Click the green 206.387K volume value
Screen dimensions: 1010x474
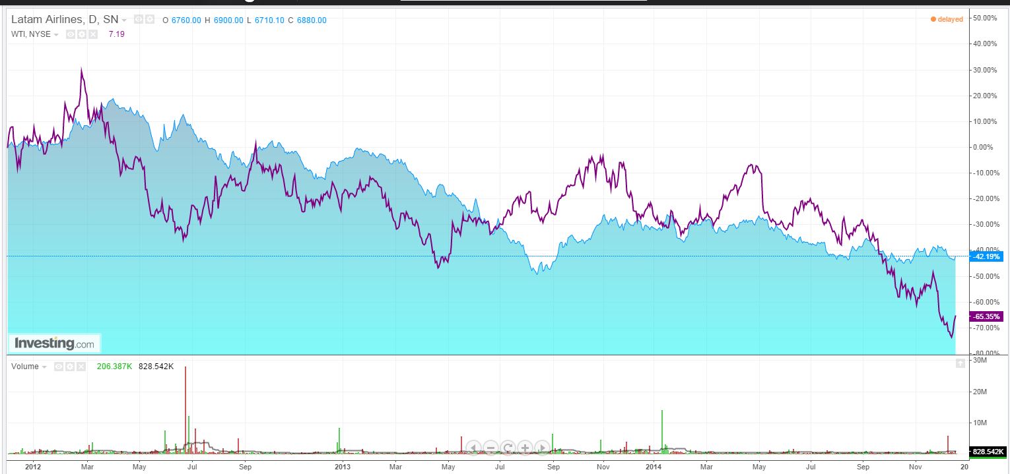coord(114,367)
